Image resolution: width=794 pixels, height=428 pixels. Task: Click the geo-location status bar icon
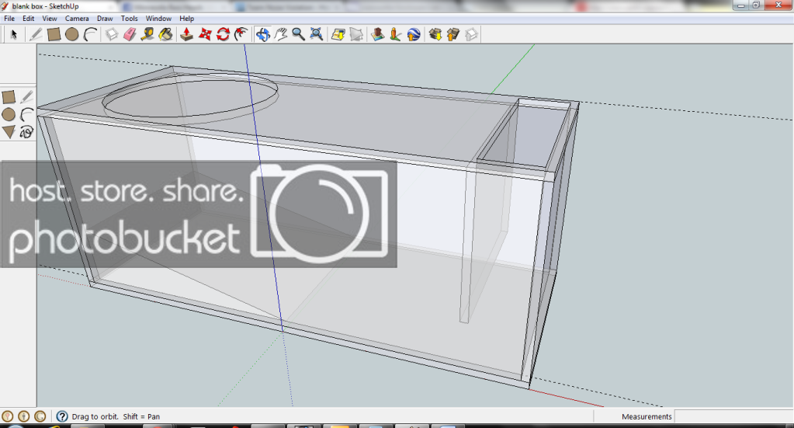coord(7,416)
